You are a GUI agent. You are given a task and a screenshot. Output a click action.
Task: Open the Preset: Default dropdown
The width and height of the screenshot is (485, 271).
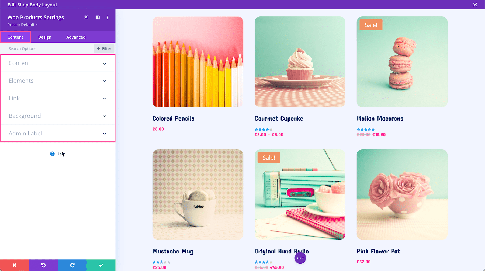point(22,25)
